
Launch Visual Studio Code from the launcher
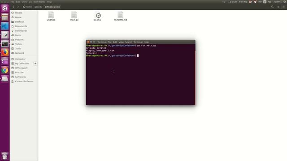point(5,26)
